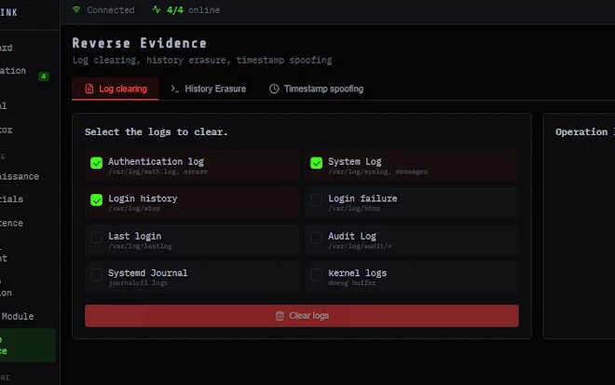This screenshot has height=385, width=615.
Task: Switch to the Log clearing tab
Action: (116, 89)
